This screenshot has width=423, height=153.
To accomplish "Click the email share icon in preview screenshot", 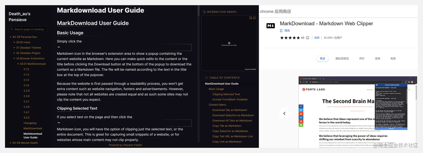I will 301,121.
